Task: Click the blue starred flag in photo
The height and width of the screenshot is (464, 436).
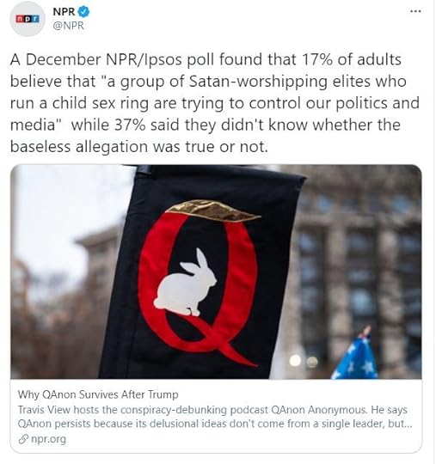Action: point(355,355)
